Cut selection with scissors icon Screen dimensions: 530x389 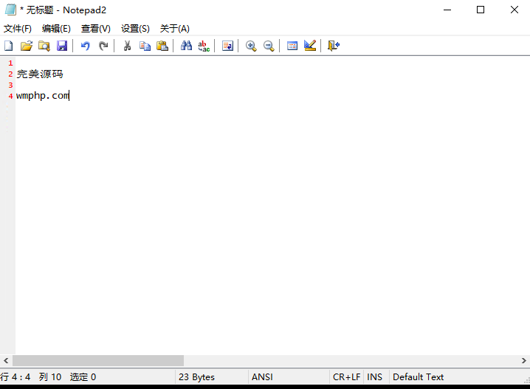click(x=127, y=46)
